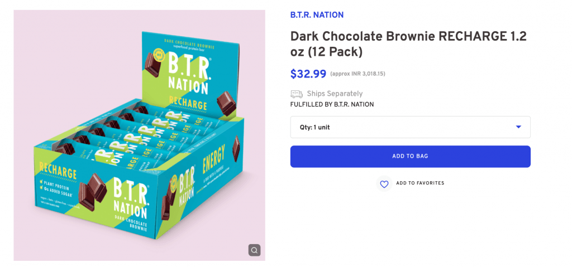Click the heart favorites icon
Image resolution: width=572 pixels, height=267 pixels.
pos(384,184)
